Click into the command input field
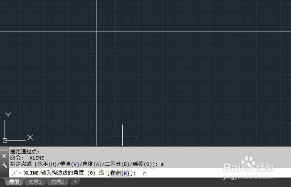291x187 pixels. (150, 173)
